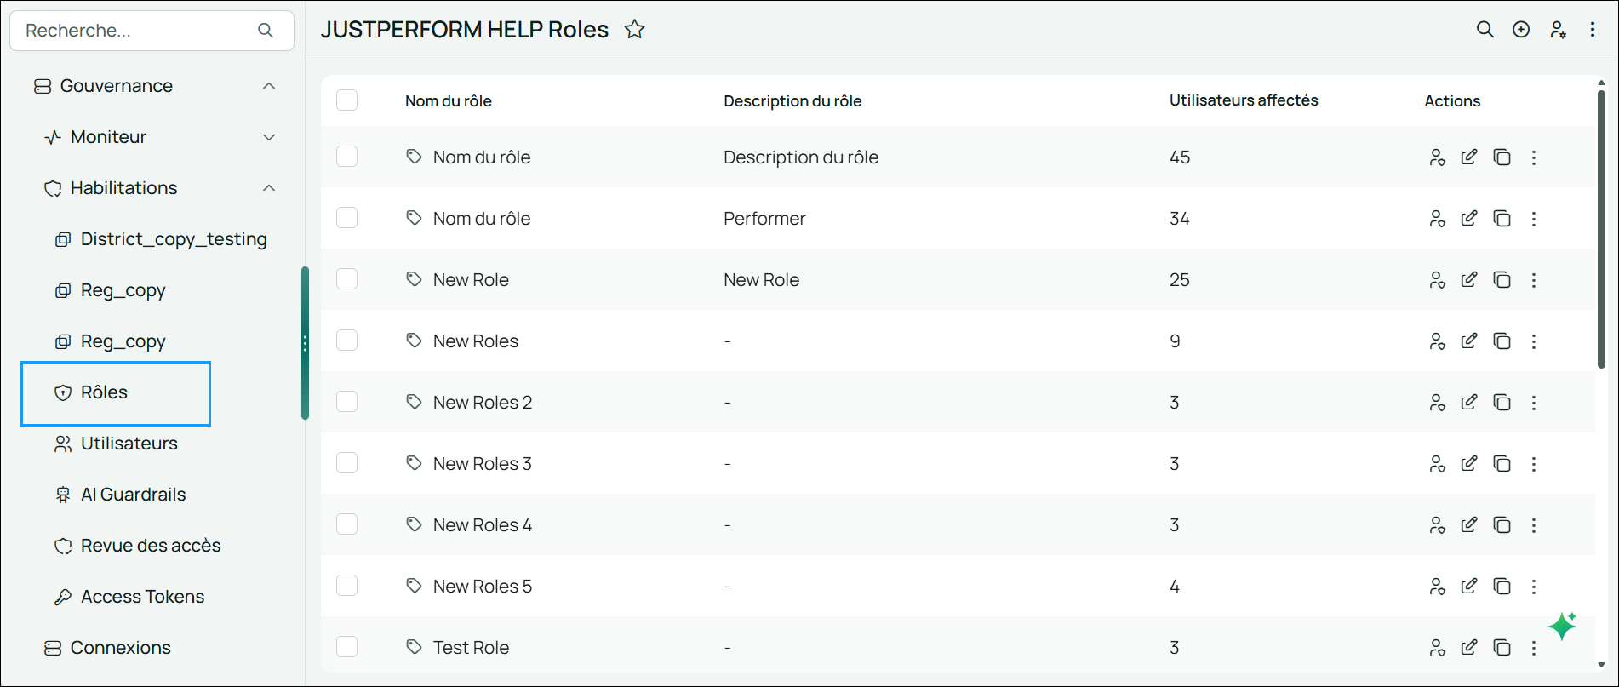Click the add role plus-circle icon
This screenshot has height=687, width=1619.
(x=1521, y=30)
